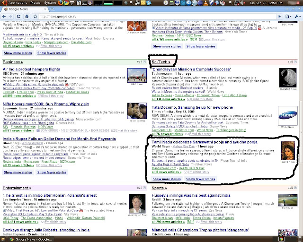Click the Air India plane thumbnail
The image size is (303, 242).
coord(137,76)
